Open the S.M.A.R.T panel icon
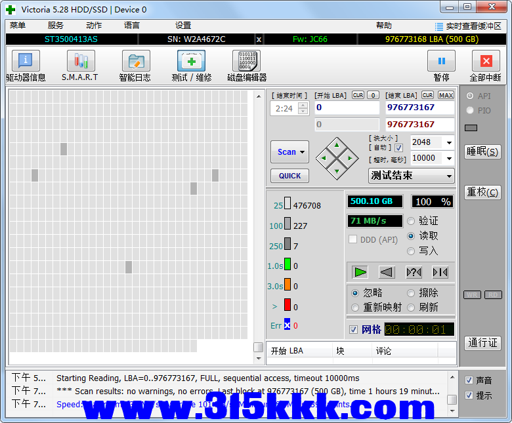The height and width of the screenshot is (423, 512). tap(80, 62)
